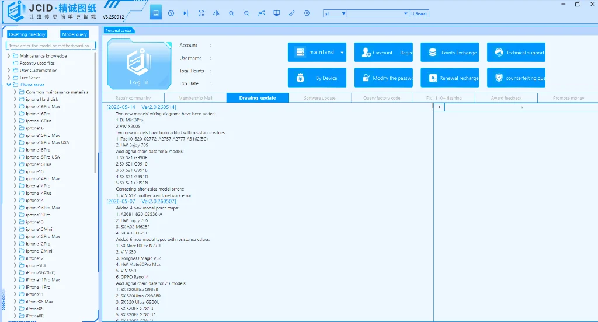The height and width of the screenshot is (322, 598).
Task: Switch to the Award feedback tab
Action: pos(506,98)
